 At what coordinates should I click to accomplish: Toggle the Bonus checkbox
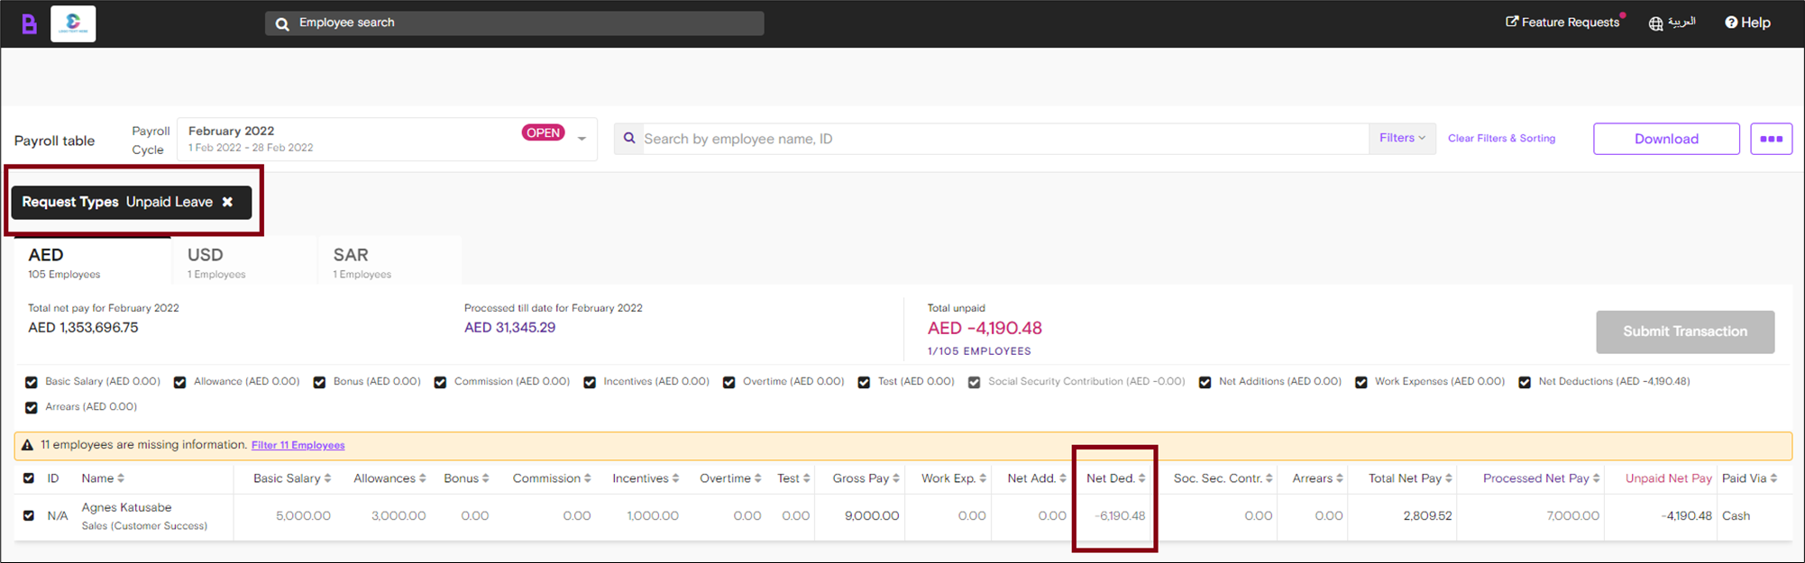319,382
